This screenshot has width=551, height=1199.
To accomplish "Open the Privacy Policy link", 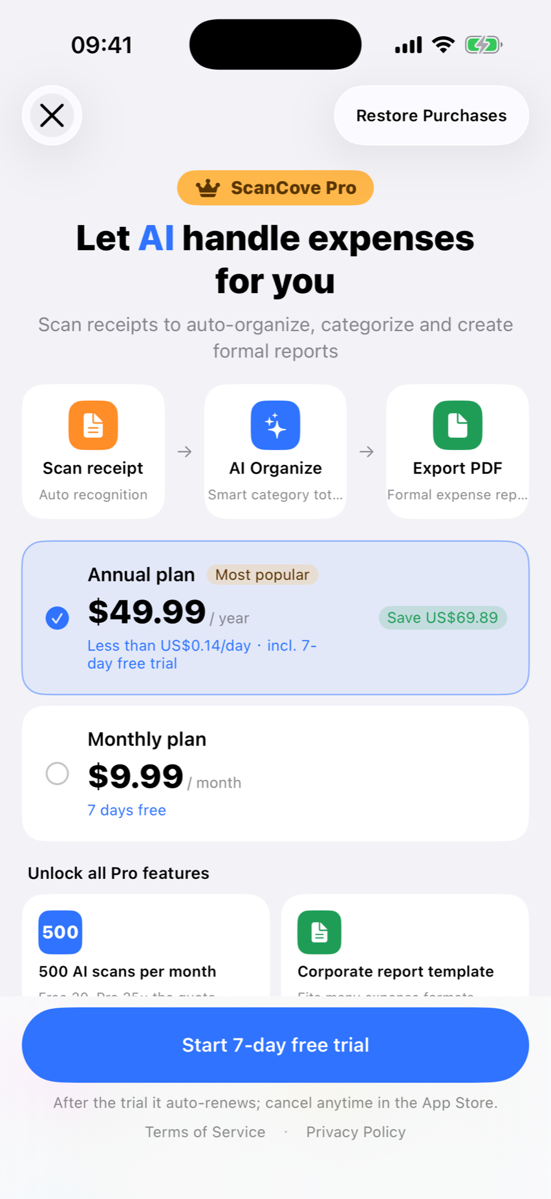I will pos(356,1132).
